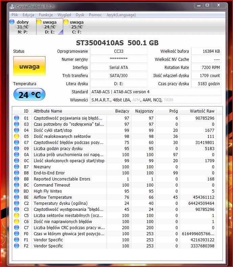This screenshot has height=267, width=233.
Task: Click the Bieżący column header
Action: click(119, 111)
